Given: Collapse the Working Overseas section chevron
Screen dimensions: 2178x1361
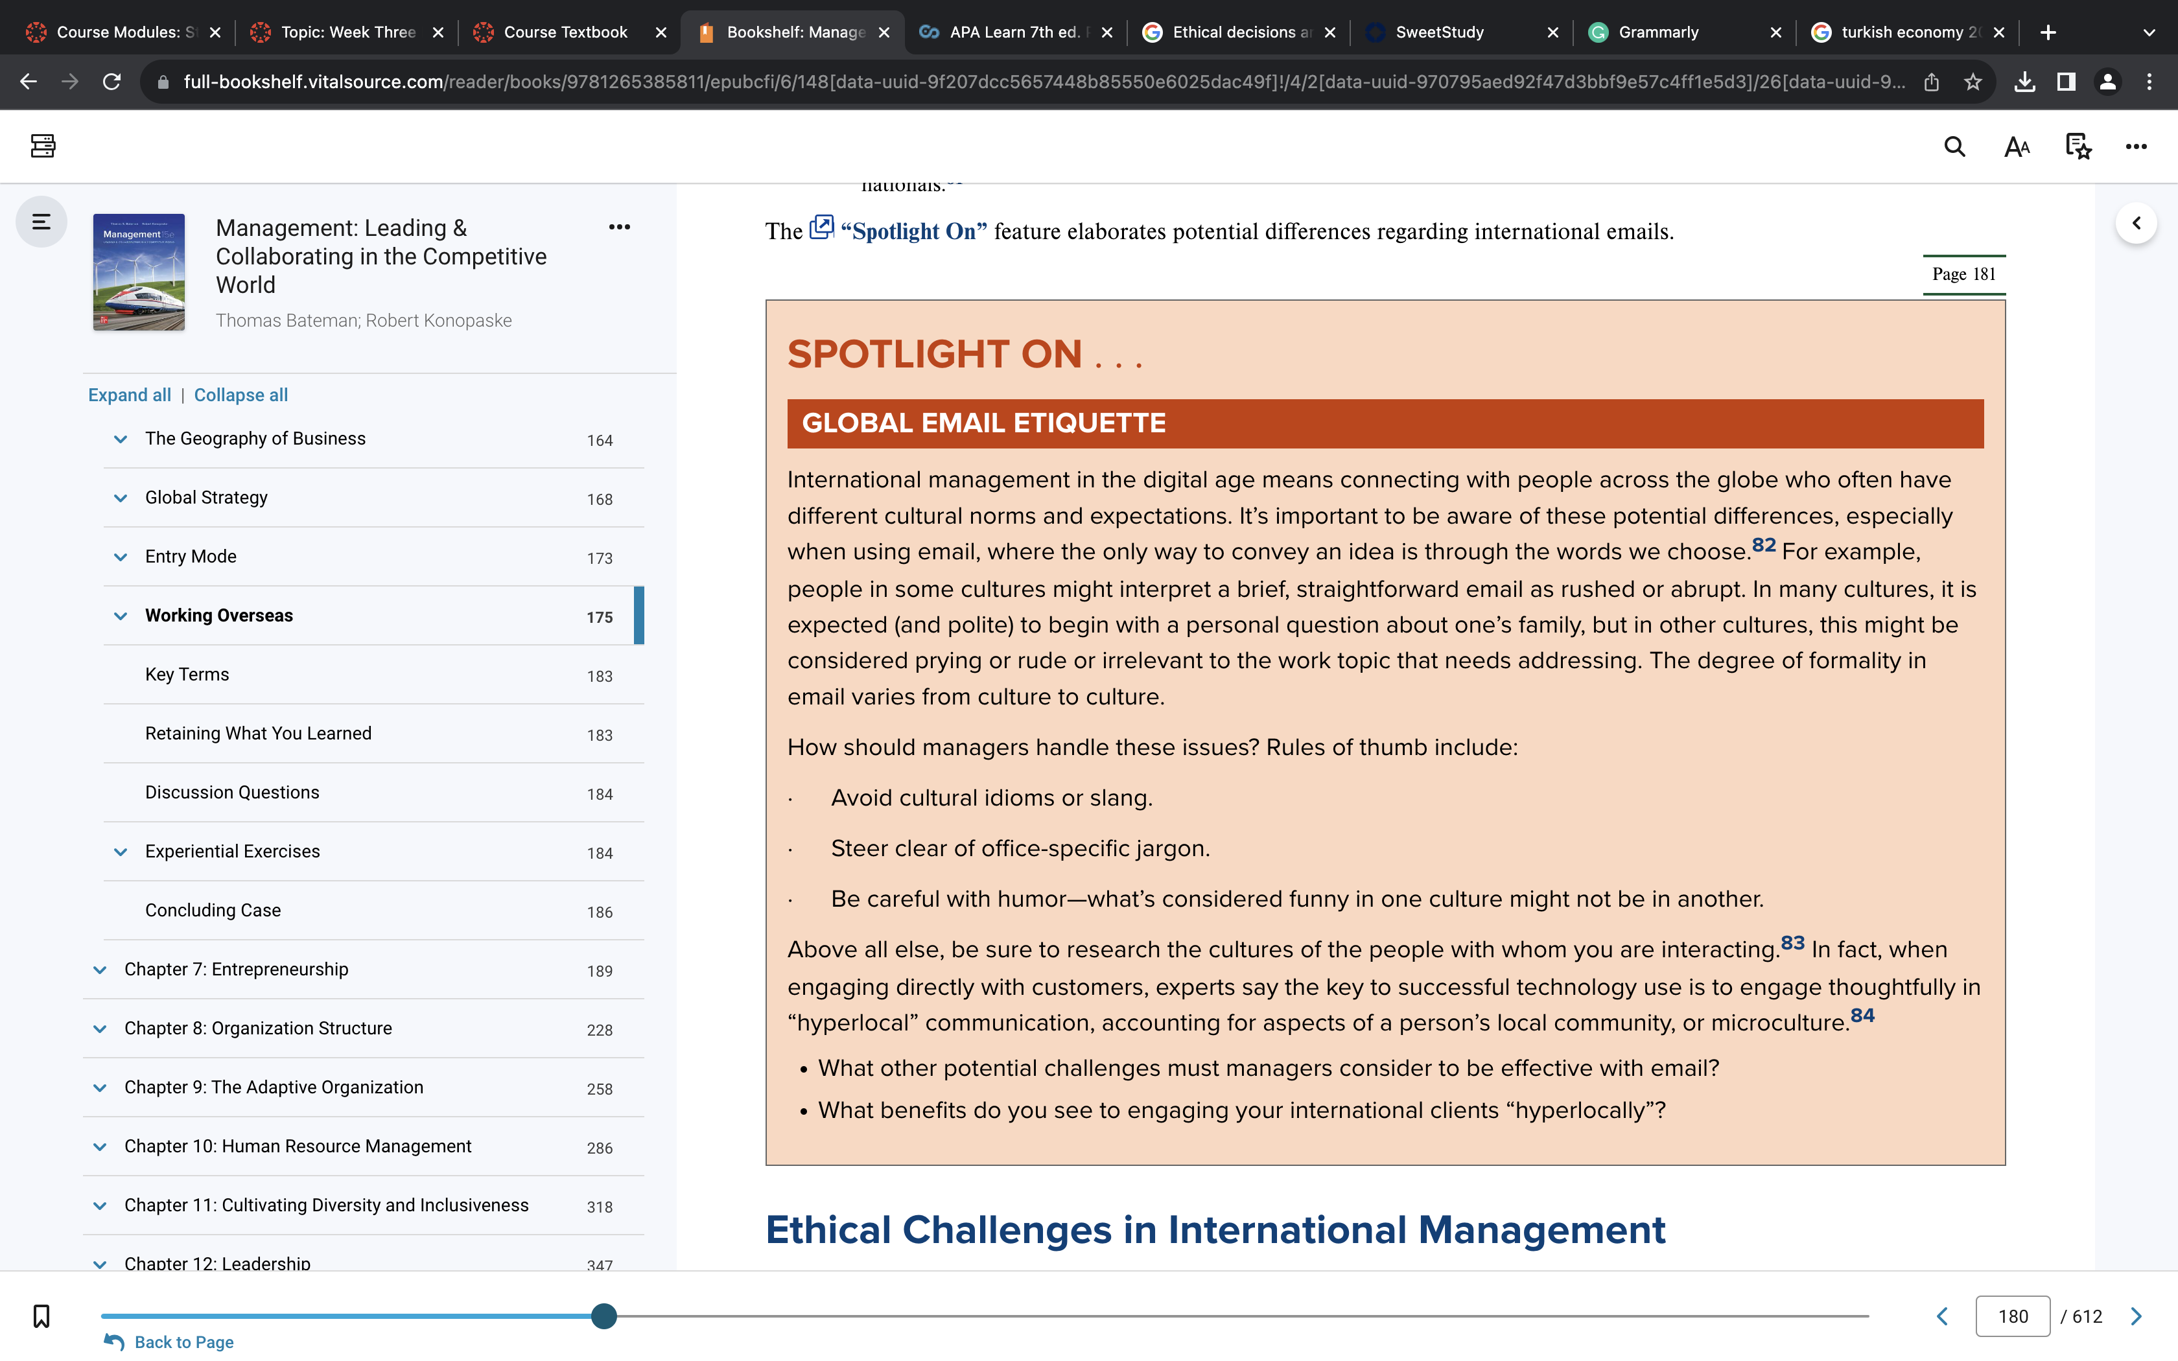Looking at the screenshot, I should (x=121, y=616).
